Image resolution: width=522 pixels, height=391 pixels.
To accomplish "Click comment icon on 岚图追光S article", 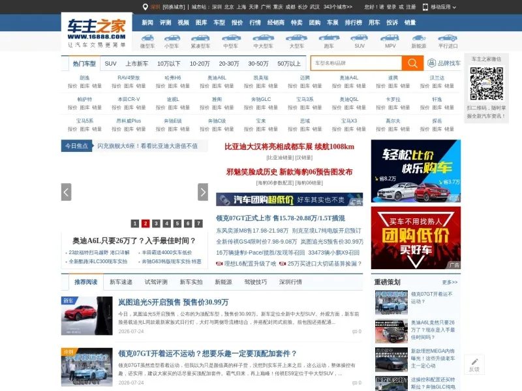I will tap(354, 332).
